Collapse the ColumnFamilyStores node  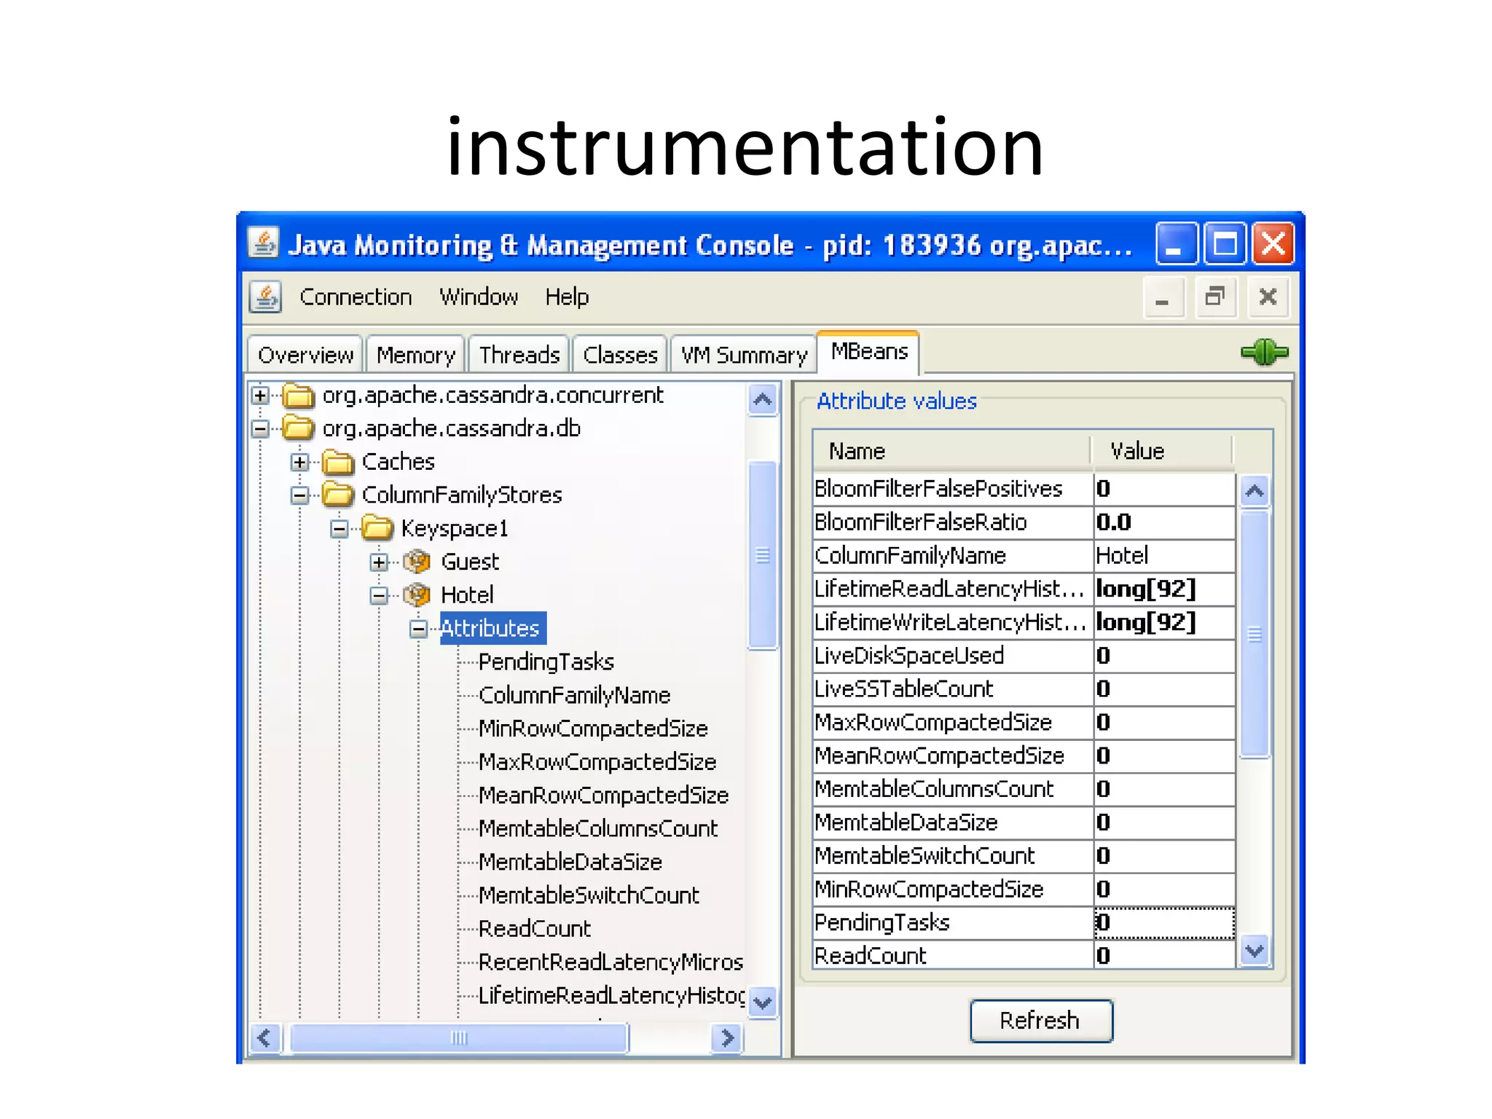pos(299,496)
